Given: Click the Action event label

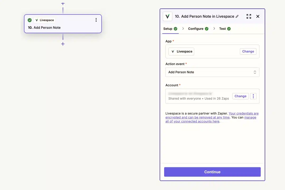Looking at the screenshot, I should 175,64.
